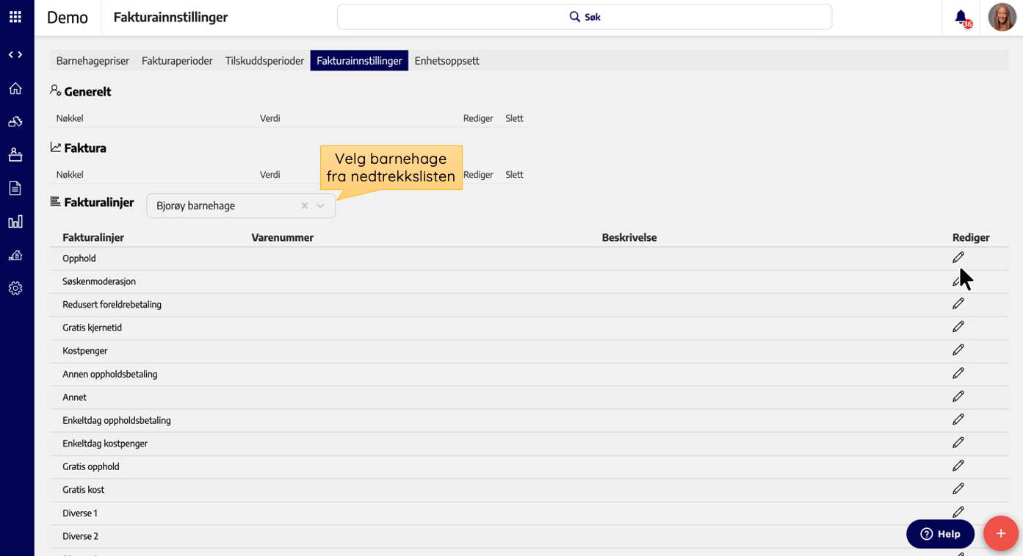The width and height of the screenshot is (1023, 556).
Task: Click the Søk search field
Action: coord(585,17)
